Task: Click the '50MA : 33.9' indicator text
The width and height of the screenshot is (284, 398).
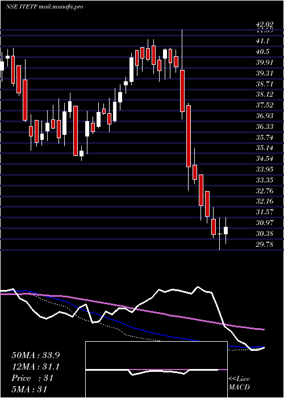Action: point(36,355)
